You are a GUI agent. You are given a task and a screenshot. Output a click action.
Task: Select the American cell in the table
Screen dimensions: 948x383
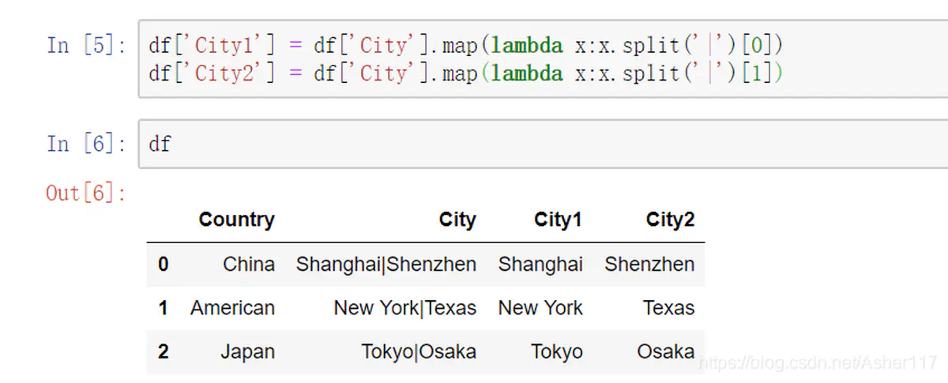pyautogui.click(x=232, y=307)
